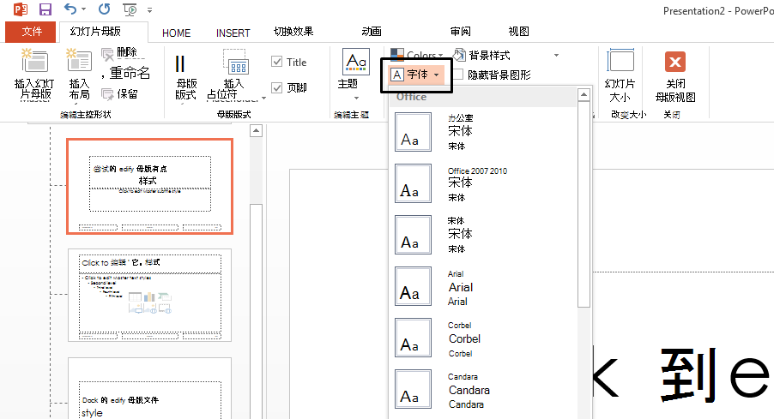The image size is (774, 419).
Task: Choose the 宋体 font theme entry
Action: [483, 235]
